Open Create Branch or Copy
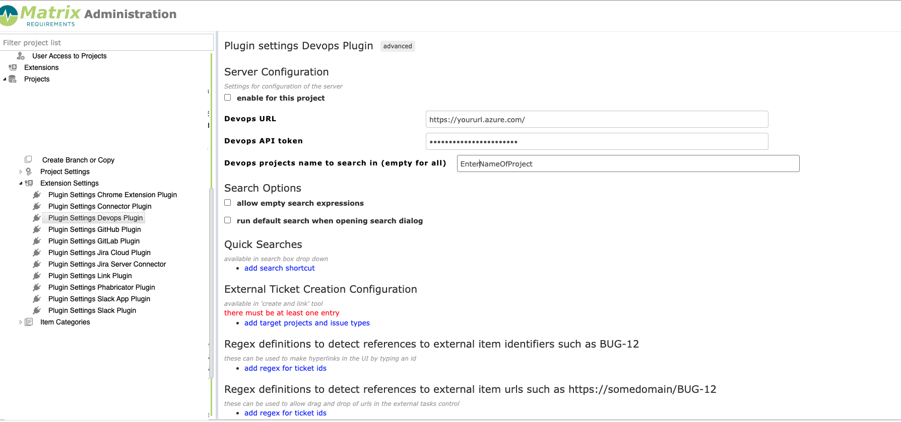The image size is (901, 422). [78, 160]
